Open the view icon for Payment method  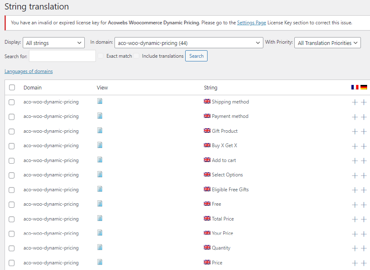pyautogui.click(x=100, y=116)
